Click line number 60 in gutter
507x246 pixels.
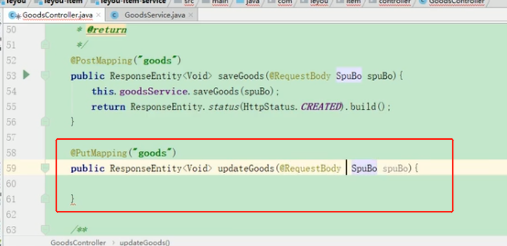[11, 184]
